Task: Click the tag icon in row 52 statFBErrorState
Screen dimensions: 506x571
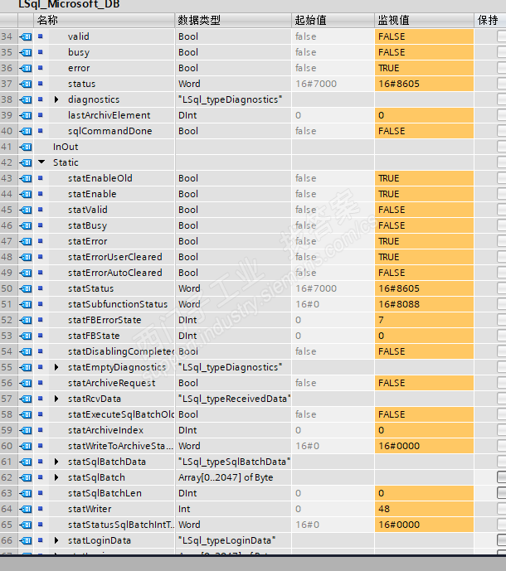Action: click(x=26, y=320)
